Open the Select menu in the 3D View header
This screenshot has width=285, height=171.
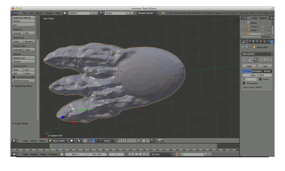(x=34, y=141)
